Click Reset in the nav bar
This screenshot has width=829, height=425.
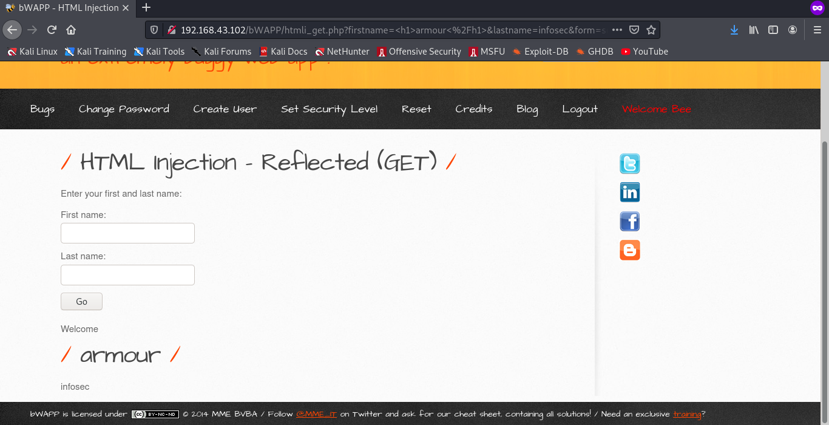[416, 109]
